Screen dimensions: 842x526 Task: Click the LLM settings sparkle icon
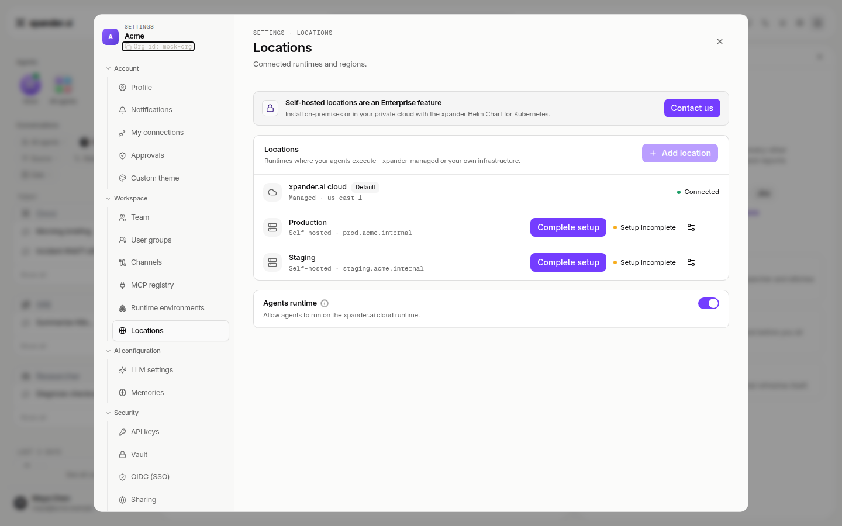tap(122, 370)
